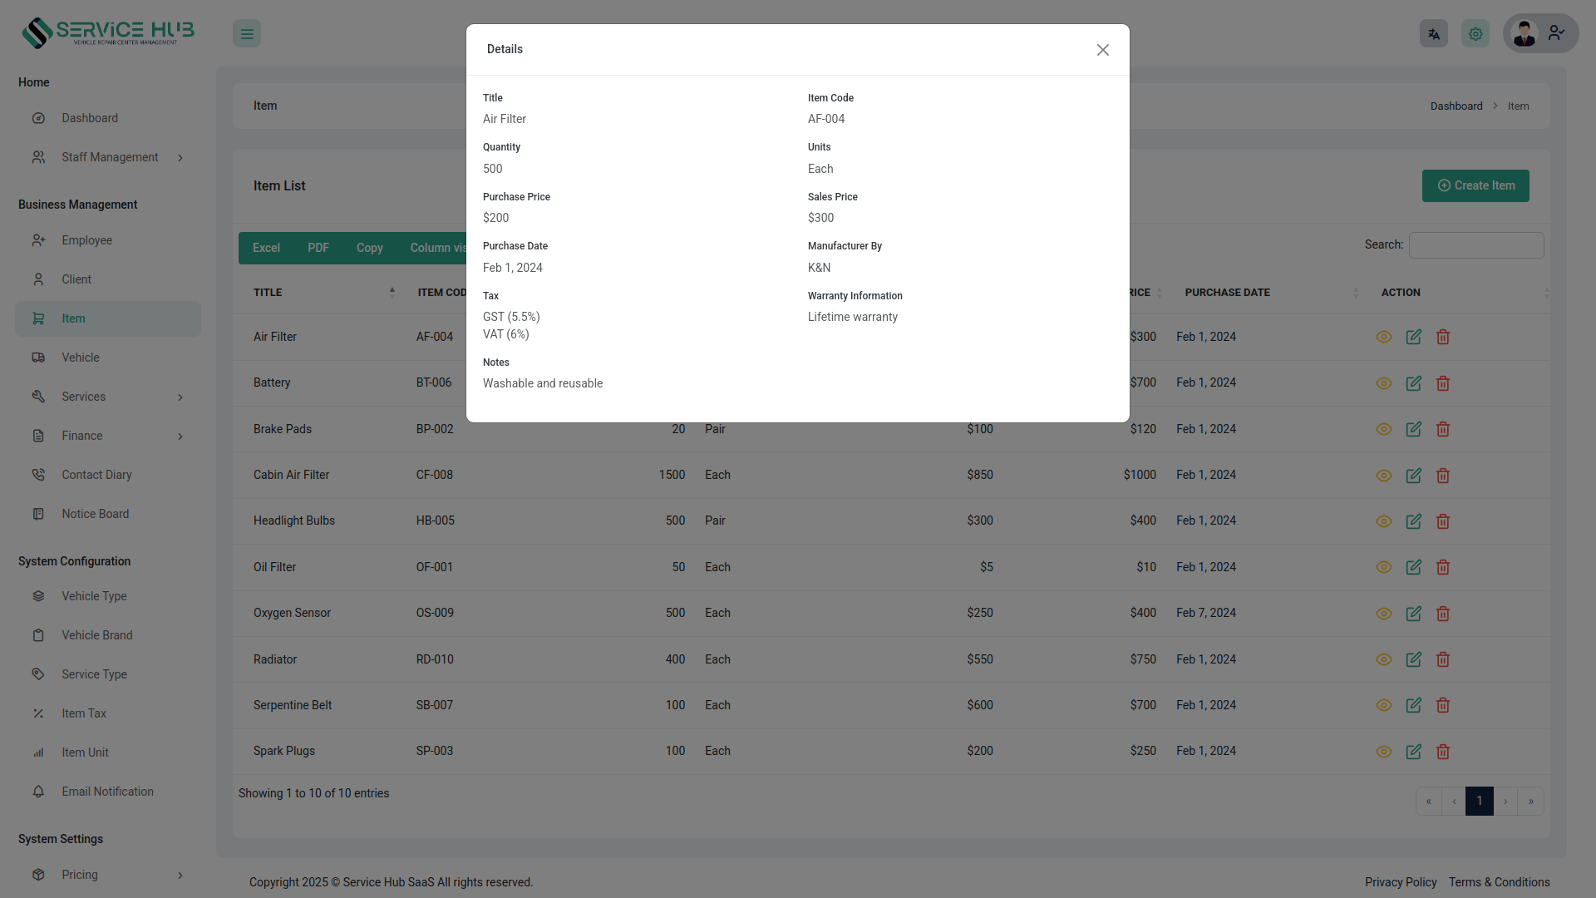The height and width of the screenshot is (898, 1596).
Task: Open the Vehicle section from sidebar
Action: click(x=80, y=358)
